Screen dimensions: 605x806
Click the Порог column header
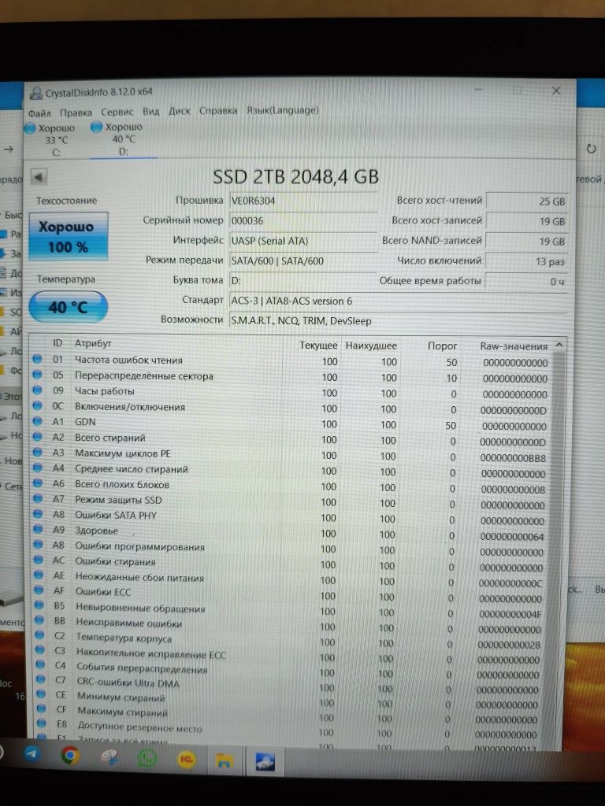click(443, 346)
